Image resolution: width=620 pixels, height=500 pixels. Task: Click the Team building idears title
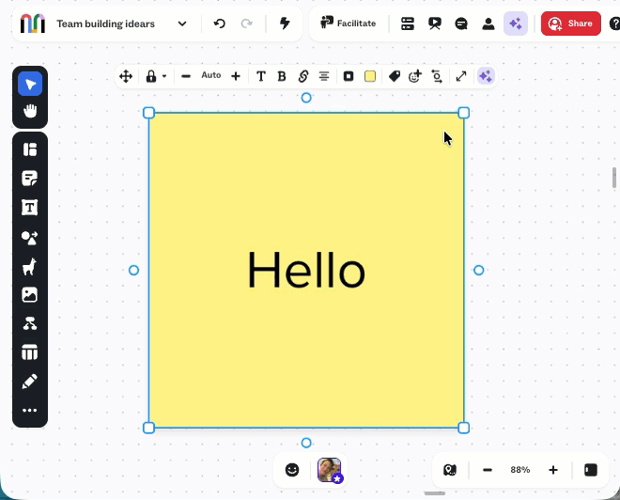click(105, 23)
